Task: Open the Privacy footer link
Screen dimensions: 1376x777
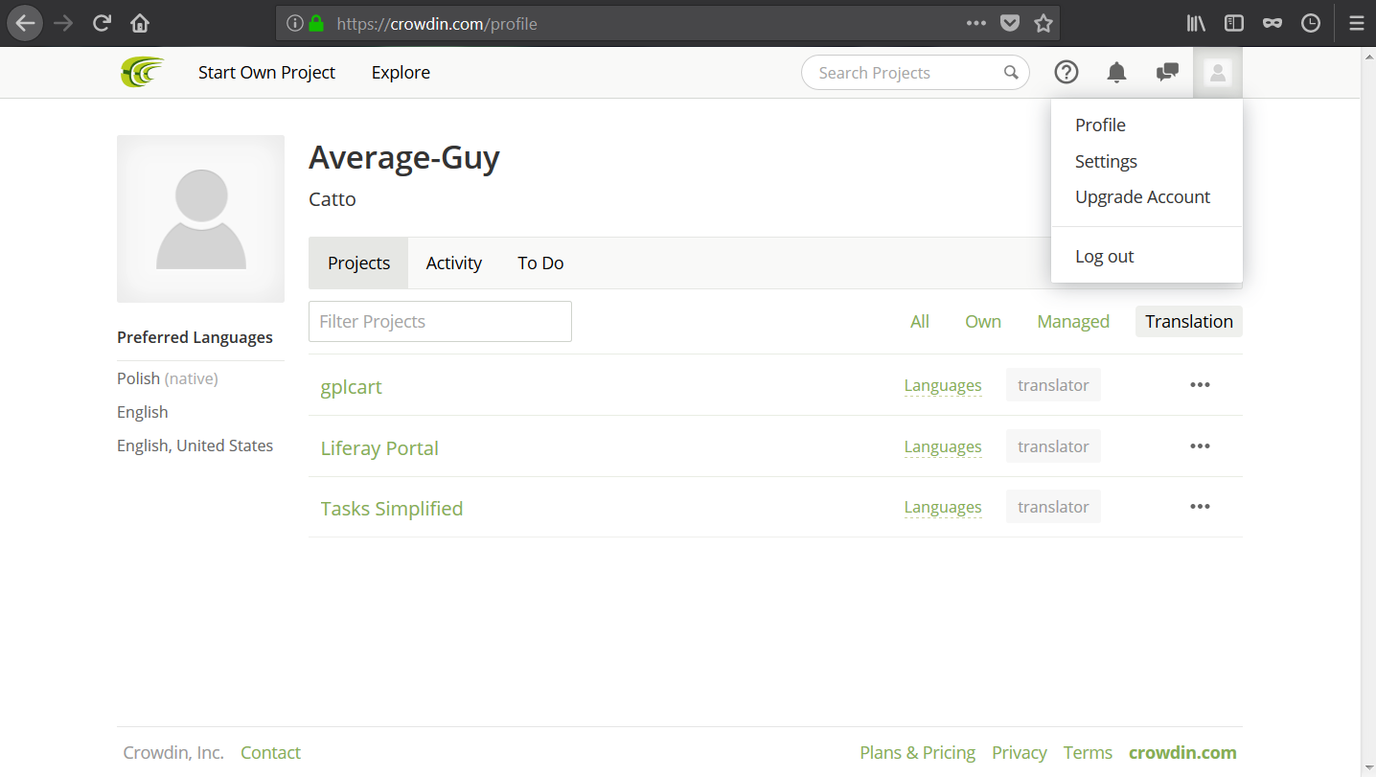Action: coord(1020,753)
